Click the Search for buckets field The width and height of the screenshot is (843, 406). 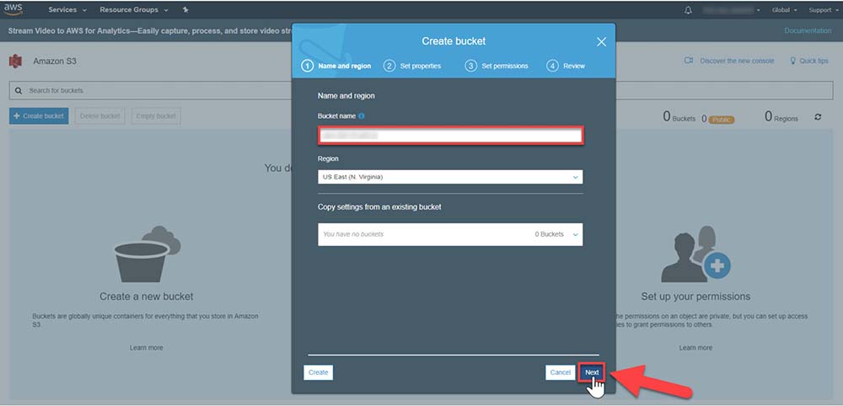coord(152,90)
